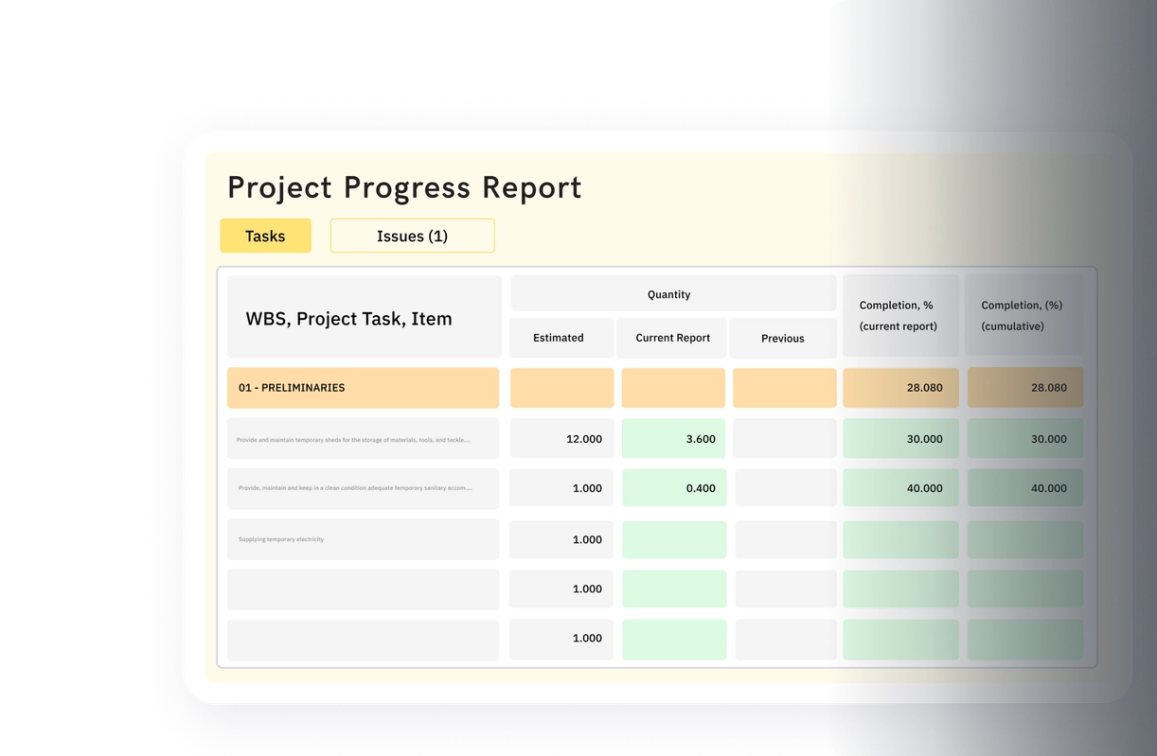1157x756 pixels.
Task: Click the Current Report column header
Action: point(671,338)
